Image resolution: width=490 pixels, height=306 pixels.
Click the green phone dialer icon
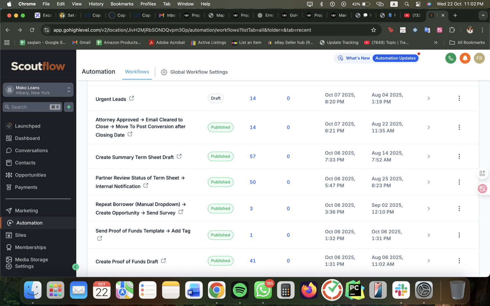450,58
